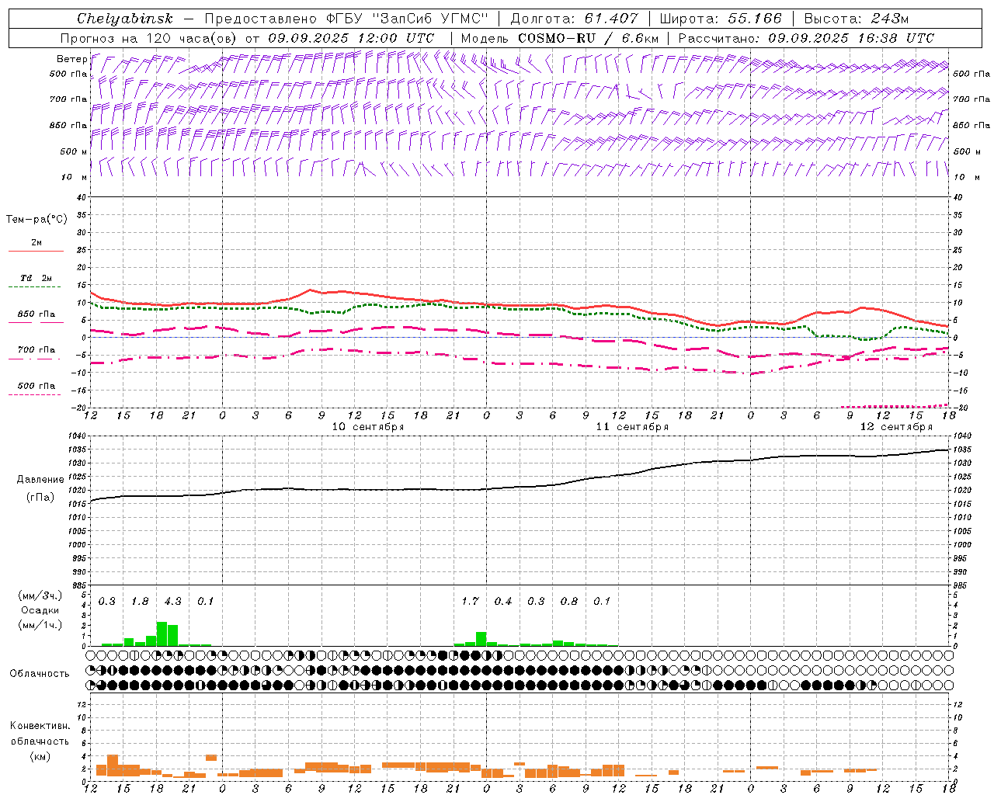Select the Тем-ра(°C) temperature axis label
The height and width of the screenshot is (795, 994).
36,220
